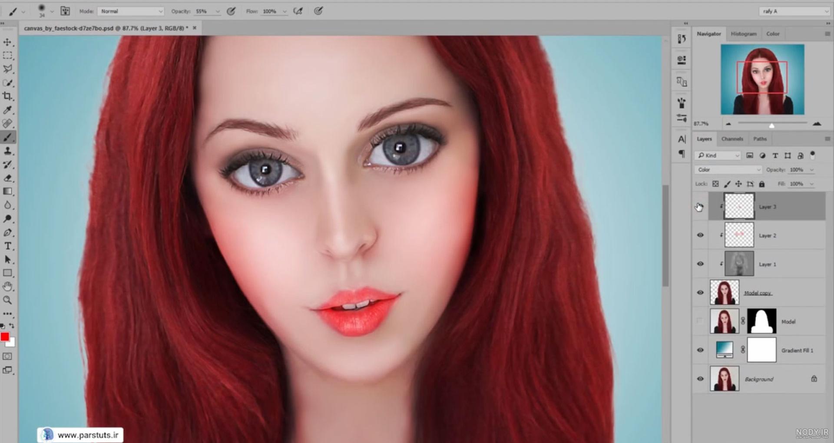Select the Pen tool
This screenshot has width=834, height=443.
pos(7,232)
